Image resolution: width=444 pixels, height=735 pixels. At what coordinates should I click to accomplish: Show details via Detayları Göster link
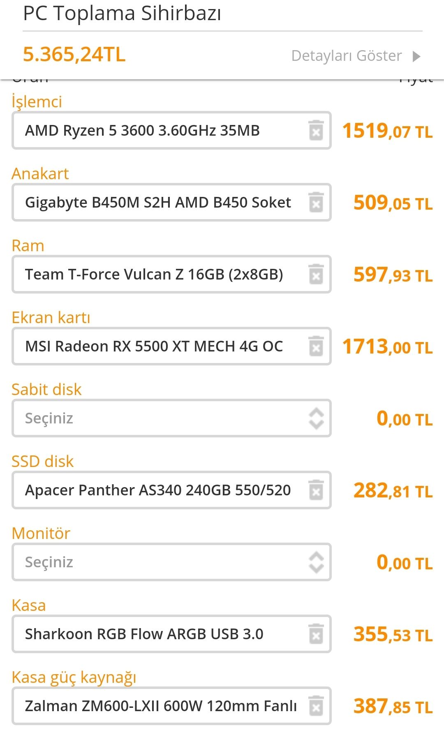[346, 56]
